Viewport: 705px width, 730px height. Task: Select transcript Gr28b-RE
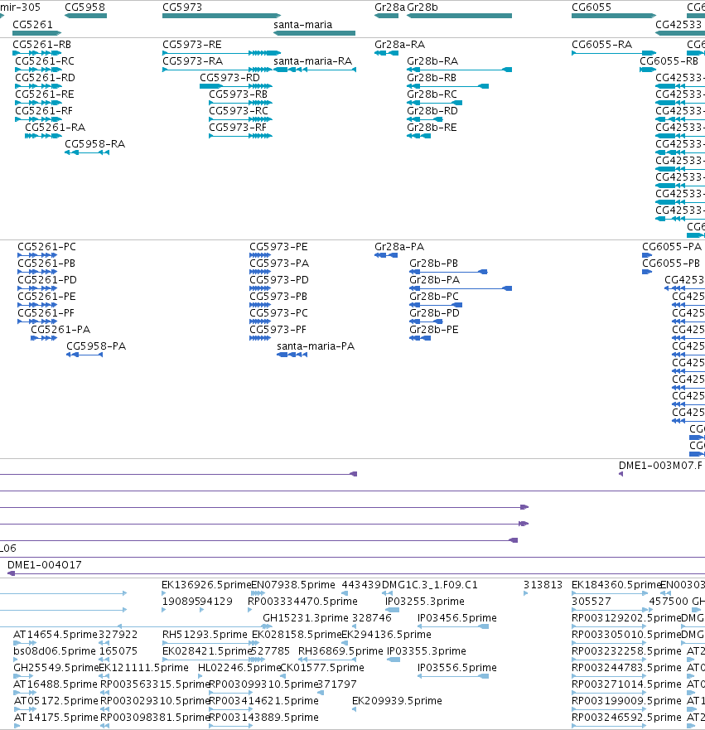pyautogui.click(x=419, y=136)
